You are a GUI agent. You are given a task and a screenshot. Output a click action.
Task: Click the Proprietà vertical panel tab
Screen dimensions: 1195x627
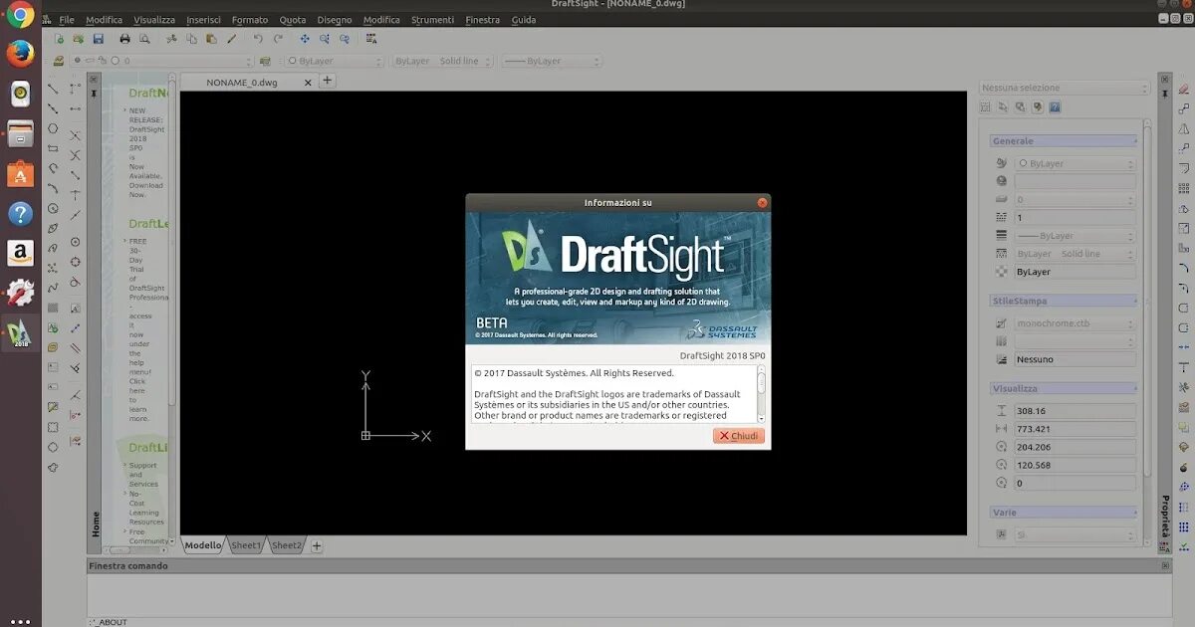[x=1164, y=516]
